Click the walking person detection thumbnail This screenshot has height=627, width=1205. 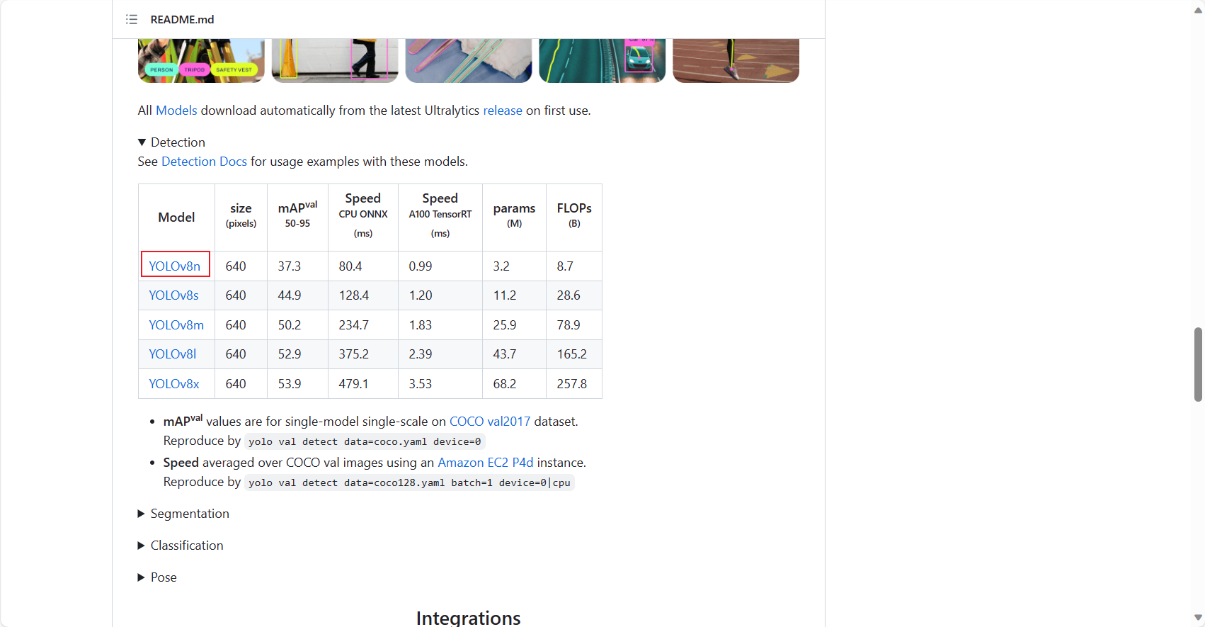(x=335, y=61)
